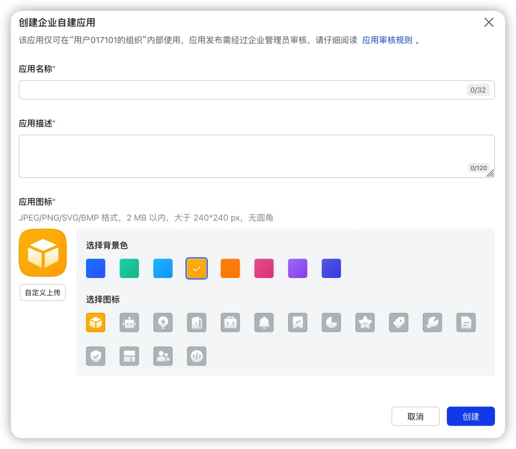
Task: Select the royal blue background color
Action: 96,268
